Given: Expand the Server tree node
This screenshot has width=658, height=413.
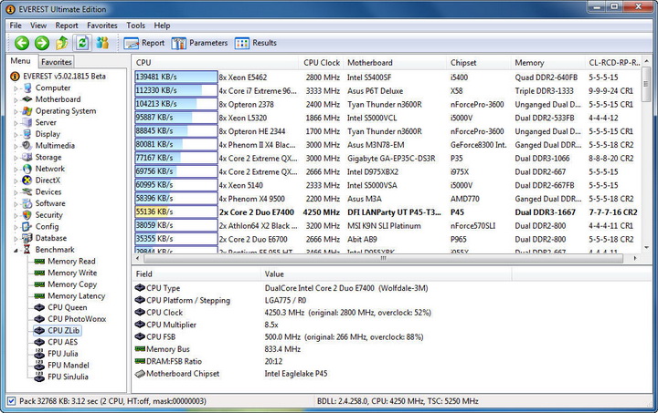Looking at the screenshot, I should 16,123.
